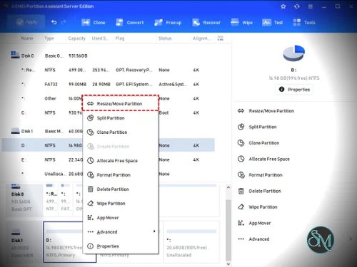Open the hamburger menu in title bar

311,6
